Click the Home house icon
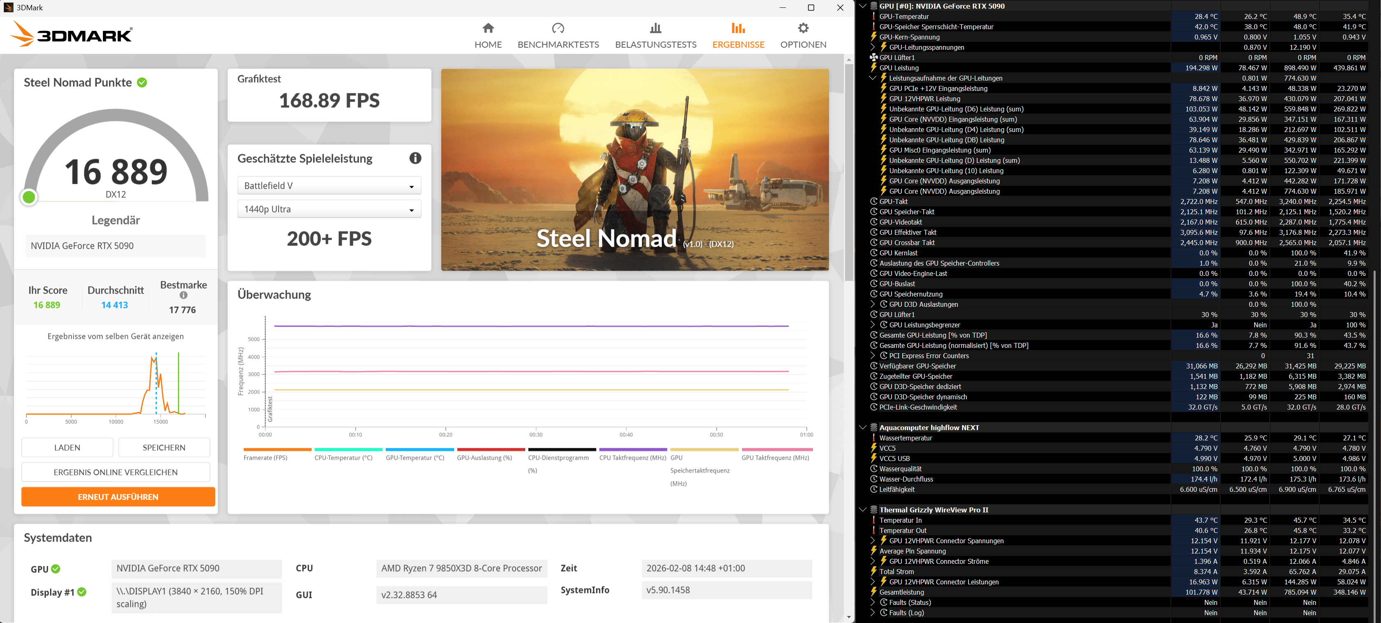This screenshot has width=1381, height=623. (x=488, y=28)
